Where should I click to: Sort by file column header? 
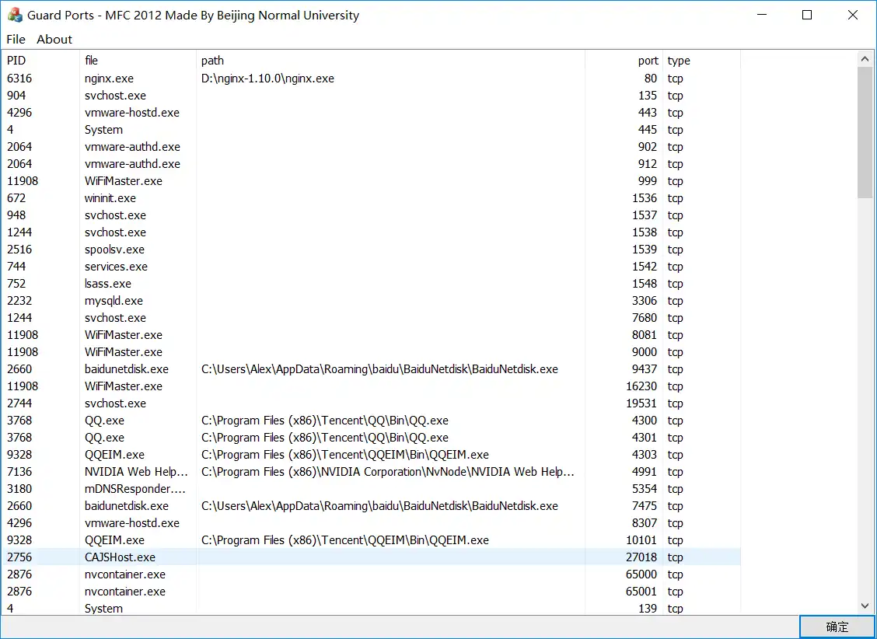(138, 61)
